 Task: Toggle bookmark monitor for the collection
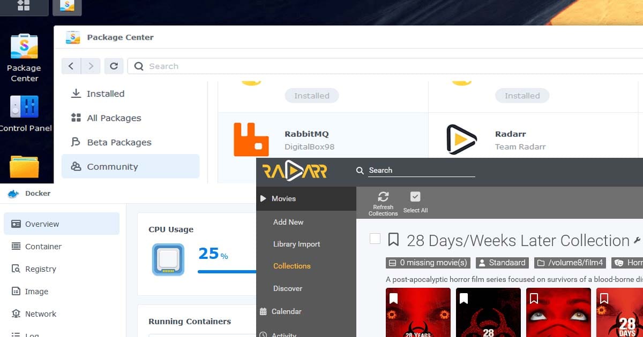pos(393,240)
